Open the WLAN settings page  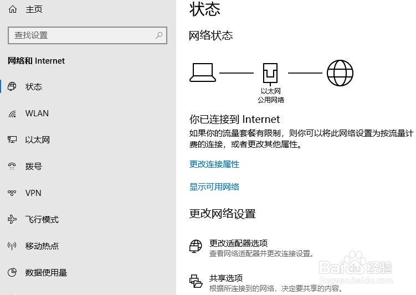37,113
